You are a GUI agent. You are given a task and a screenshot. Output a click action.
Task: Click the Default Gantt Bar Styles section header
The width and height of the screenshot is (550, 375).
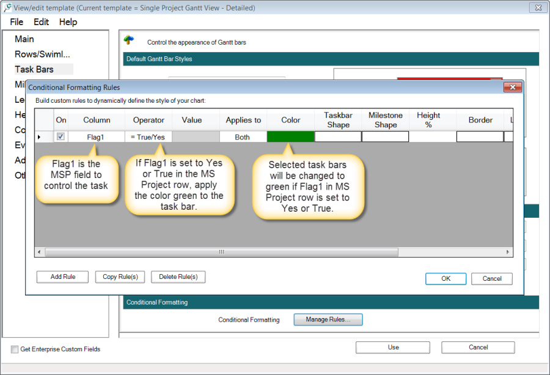(331, 59)
